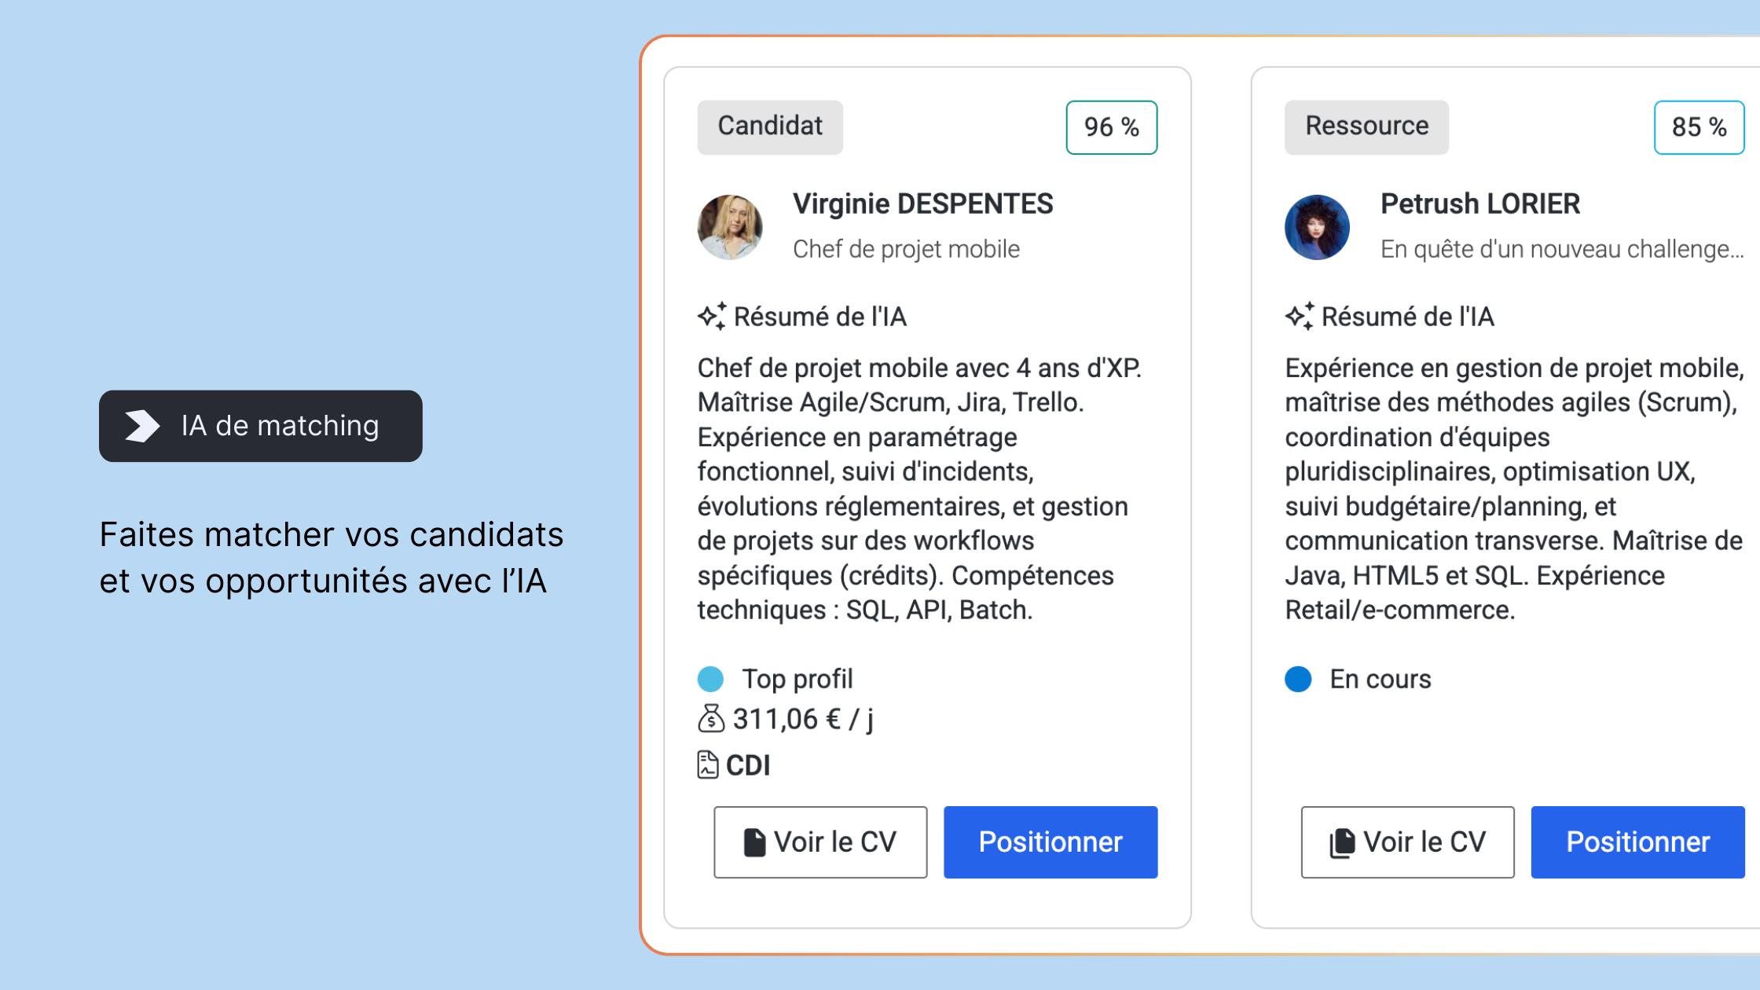Click the money bag icon beside the daily rate
Screen dimensions: 1760x990
[709, 718]
